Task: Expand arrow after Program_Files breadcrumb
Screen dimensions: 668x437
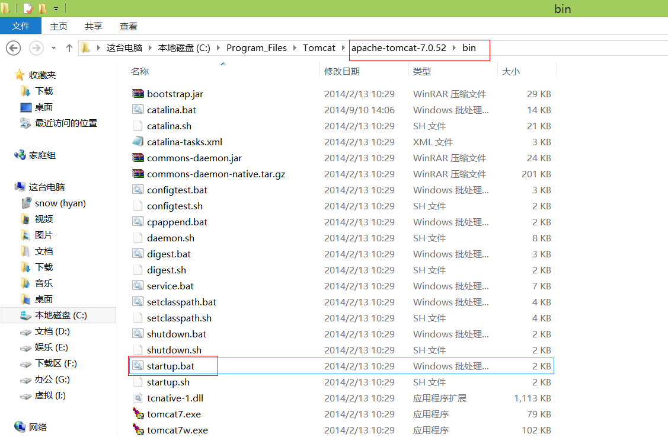Action: pos(295,48)
